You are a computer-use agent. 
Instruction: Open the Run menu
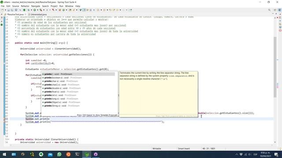61,6
